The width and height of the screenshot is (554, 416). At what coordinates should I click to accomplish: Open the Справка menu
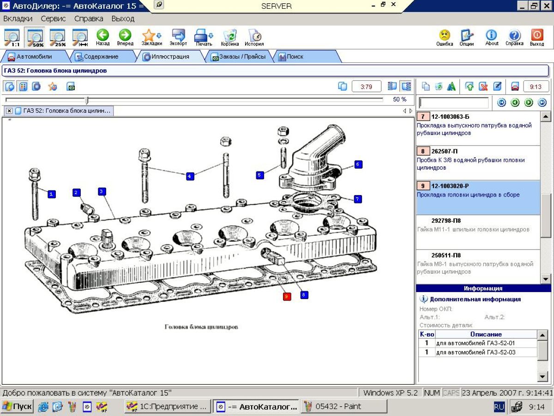pyautogui.click(x=89, y=19)
